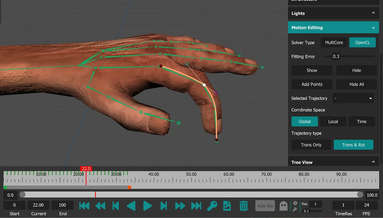Click the End frame field
The height and width of the screenshot is (218, 383).
62,205
